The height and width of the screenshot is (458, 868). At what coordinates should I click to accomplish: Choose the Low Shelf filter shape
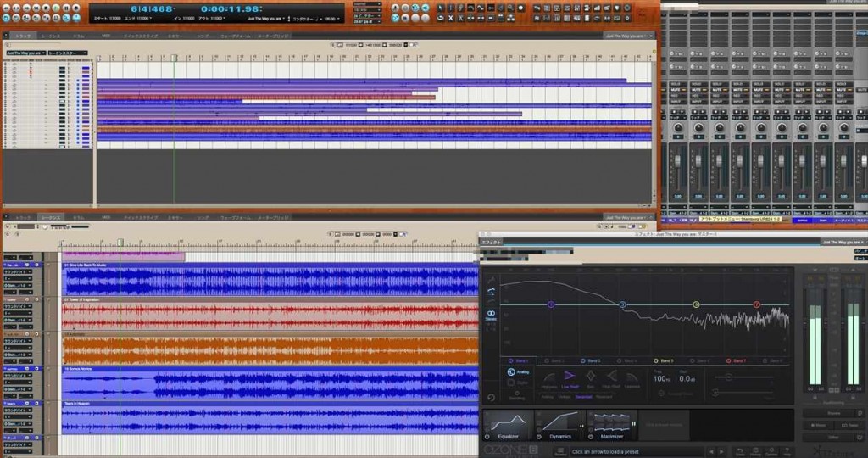[x=570, y=379]
